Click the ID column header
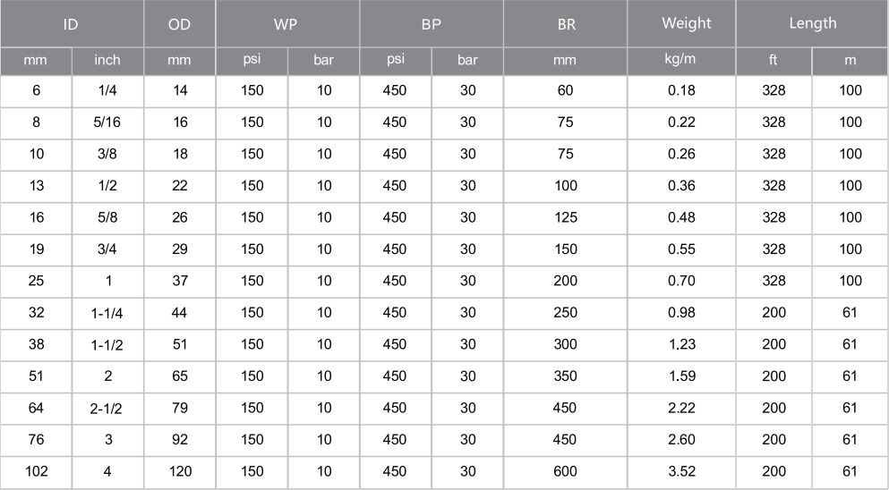 [x=72, y=24]
